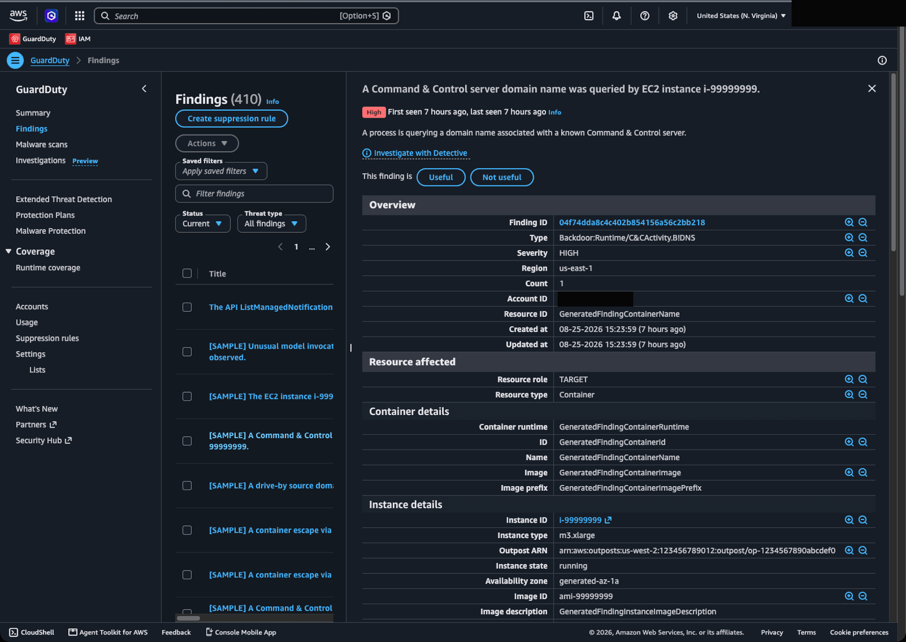Click the AWS console search box

246,16
